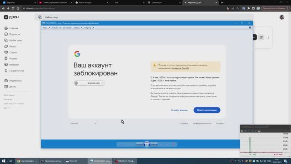
Task: Delete the image using the red X
Action: pyautogui.click(x=174, y=144)
